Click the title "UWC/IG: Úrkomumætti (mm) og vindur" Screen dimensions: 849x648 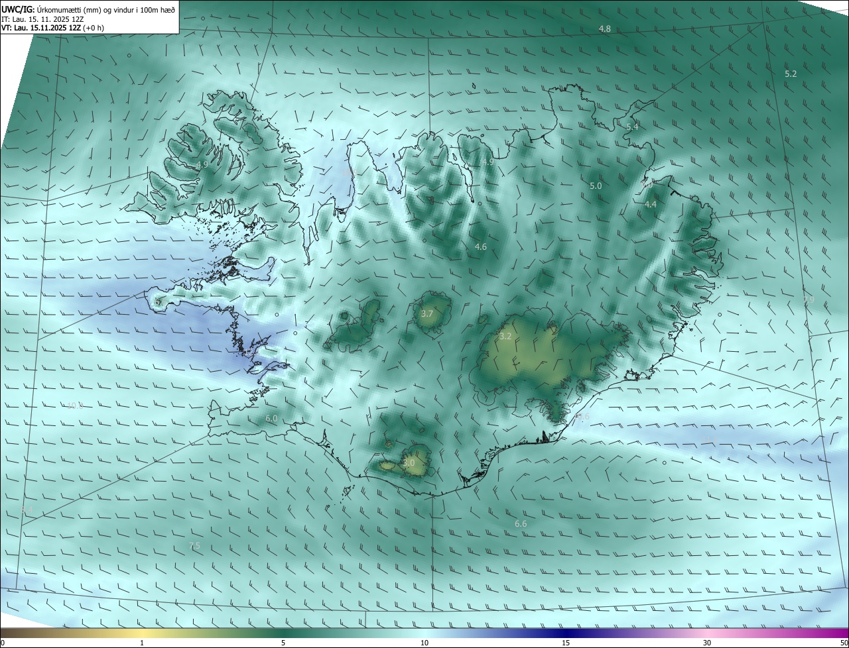tap(88, 9)
